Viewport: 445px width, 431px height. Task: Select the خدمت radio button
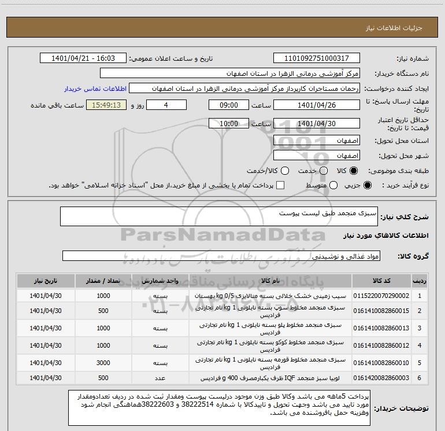pyautogui.click(x=324, y=171)
